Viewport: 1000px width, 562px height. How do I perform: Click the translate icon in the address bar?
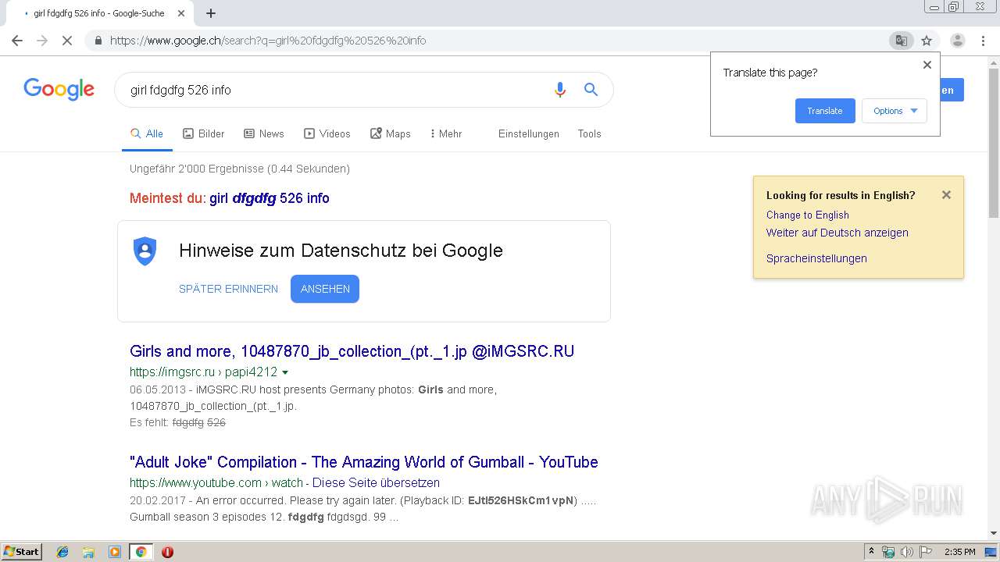click(901, 41)
